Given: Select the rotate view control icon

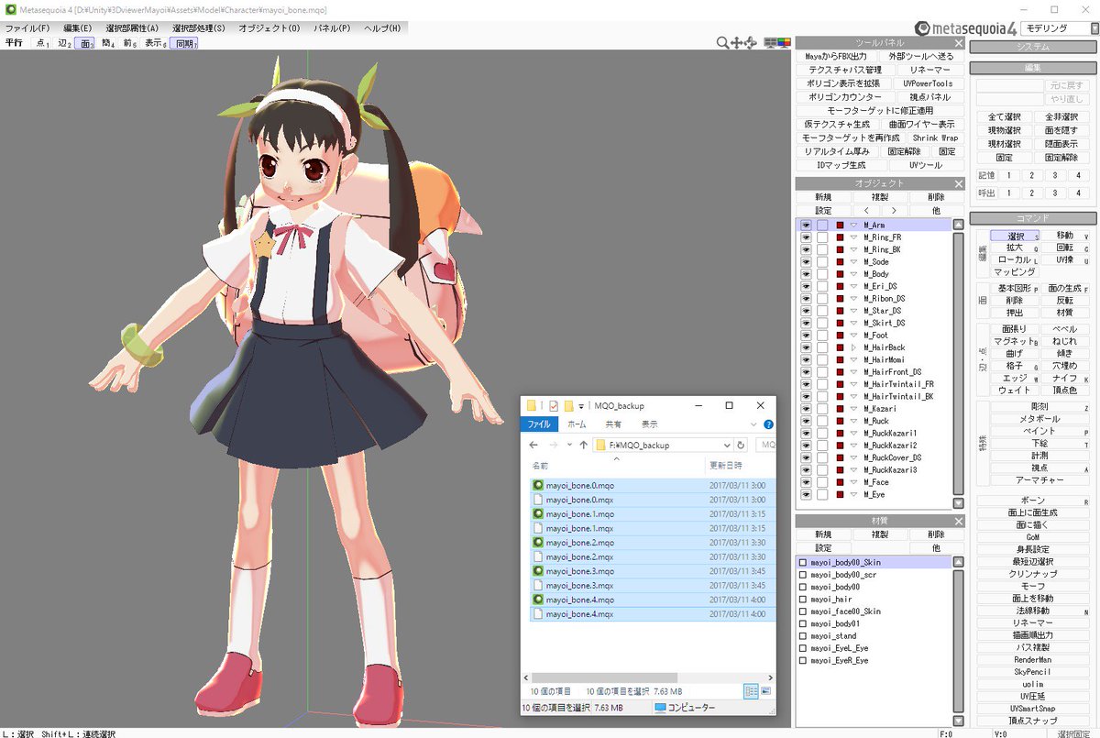Looking at the screenshot, I should click(751, 42).
